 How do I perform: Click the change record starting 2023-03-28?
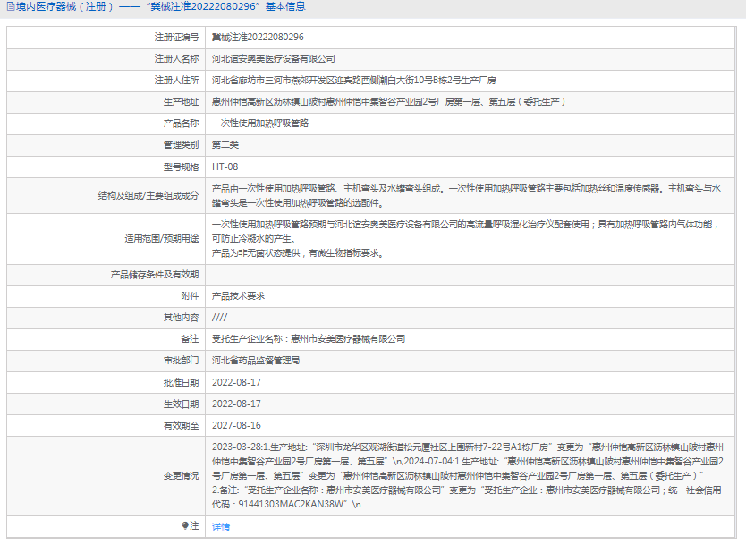click(x=468, y=476)
